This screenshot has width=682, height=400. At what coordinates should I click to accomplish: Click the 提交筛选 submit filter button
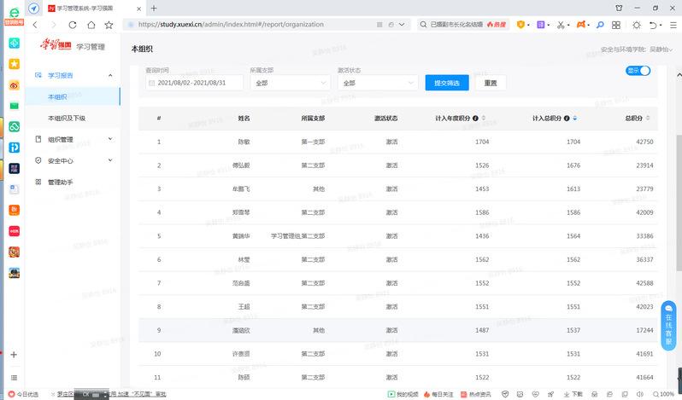[x=446, y=83]
